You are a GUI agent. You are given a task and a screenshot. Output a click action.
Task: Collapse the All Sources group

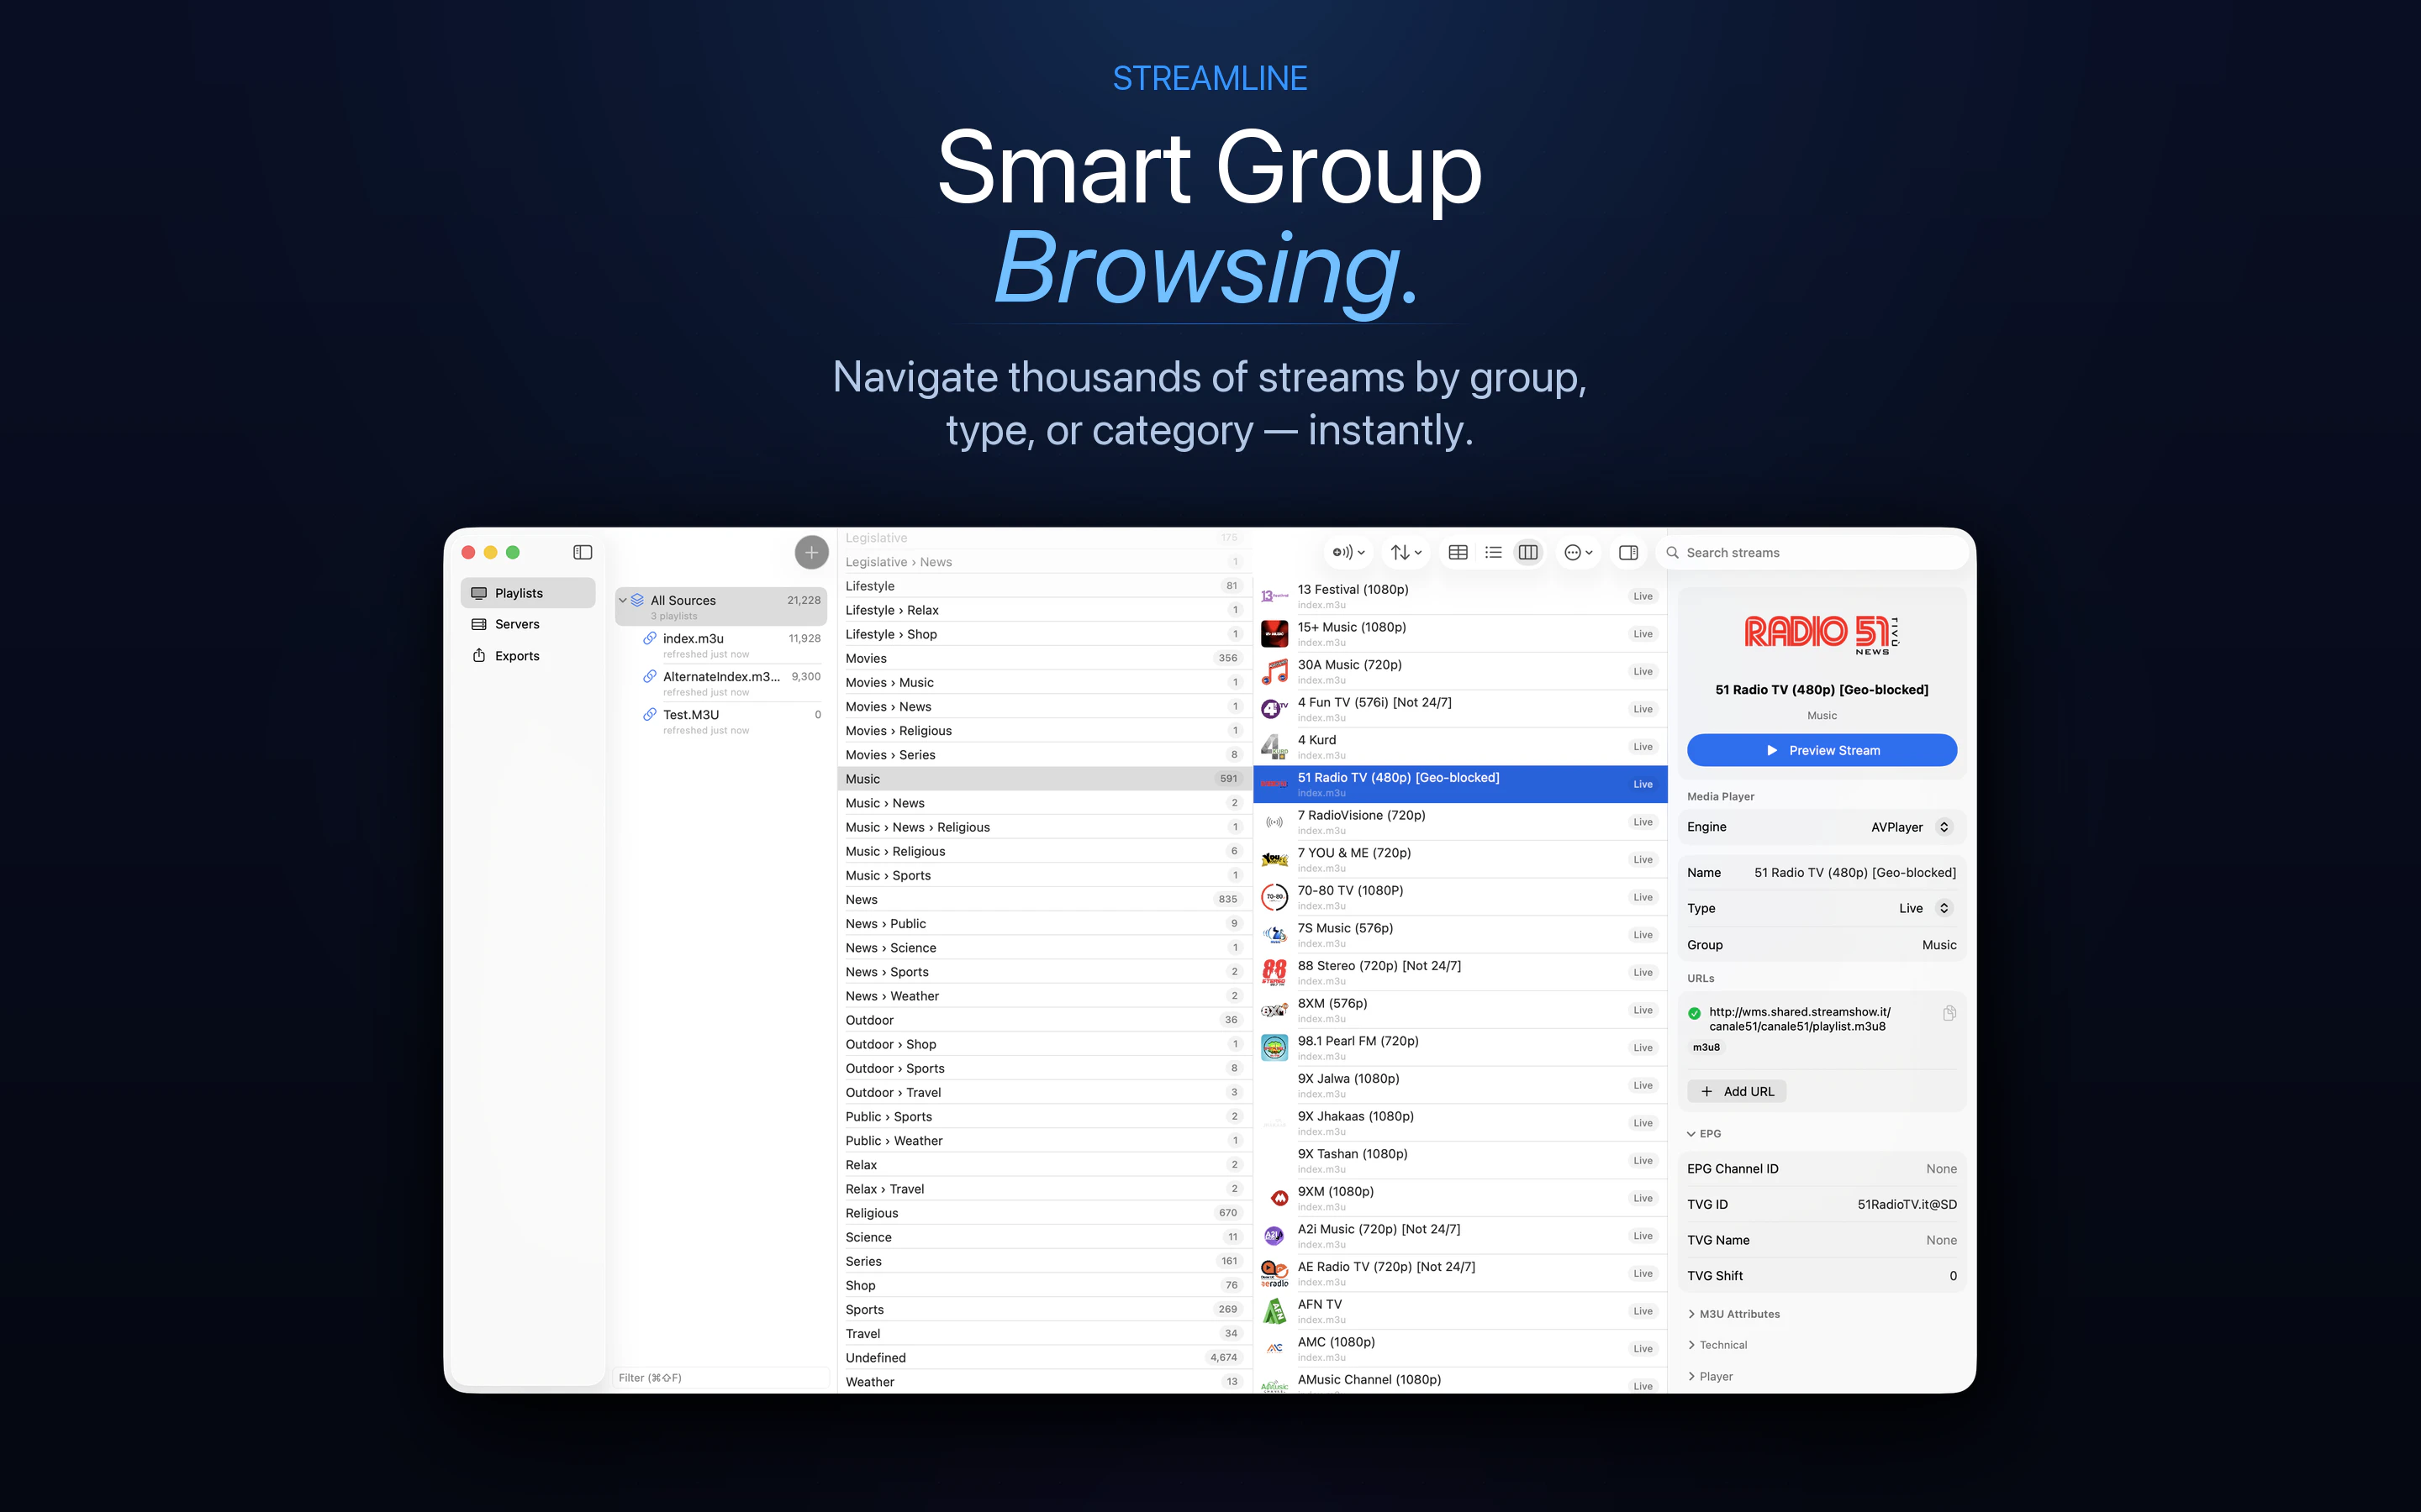pyautogui.click(x=623, y=600)
